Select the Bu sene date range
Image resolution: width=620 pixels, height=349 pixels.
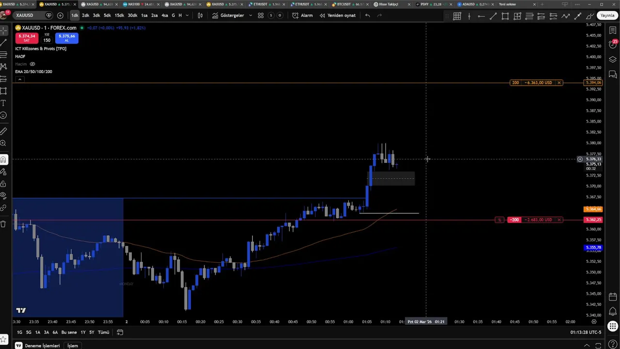69,332
